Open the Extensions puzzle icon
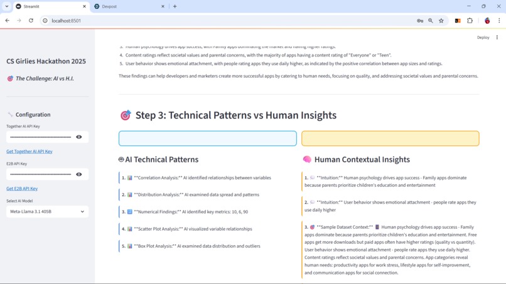 tap(470, 21)
